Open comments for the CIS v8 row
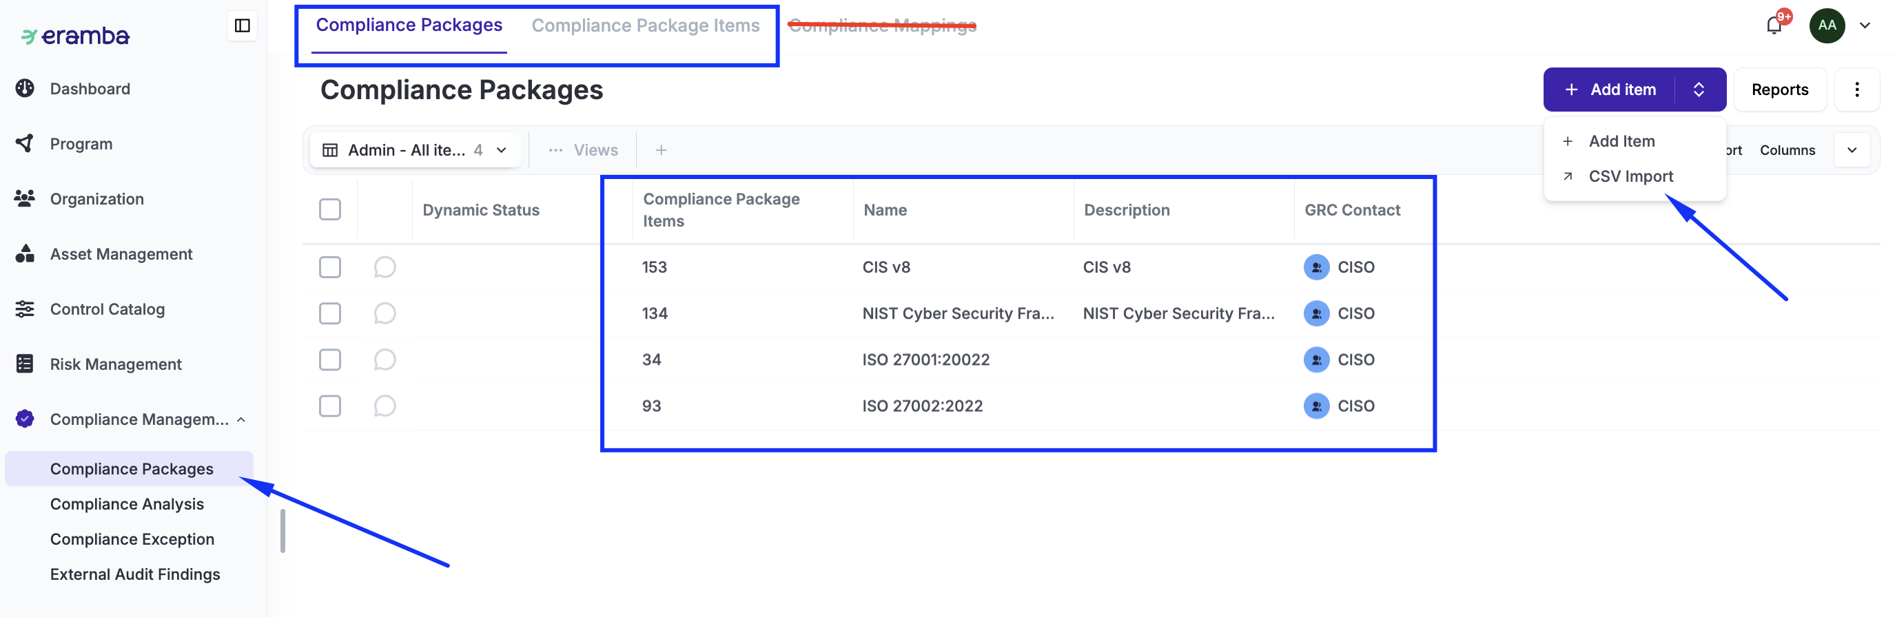Screen dimensions: 1895x617 tap(385, 267)
